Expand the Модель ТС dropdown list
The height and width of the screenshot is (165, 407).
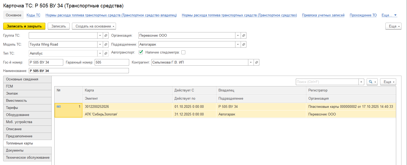click(100, 45)
